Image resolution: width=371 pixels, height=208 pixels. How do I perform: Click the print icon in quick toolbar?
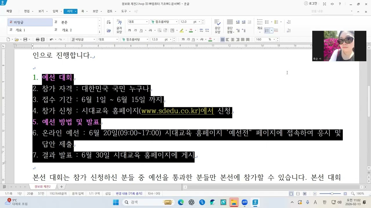pyautogui.click(x=37, y=39)
